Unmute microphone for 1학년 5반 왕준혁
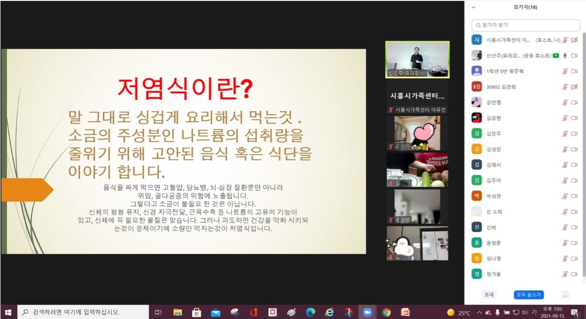 click(565, 71)
